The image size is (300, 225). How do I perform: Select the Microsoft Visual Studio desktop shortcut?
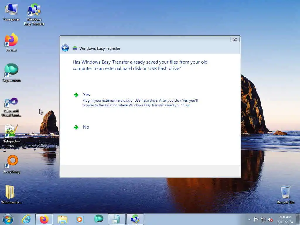[11, 107]
